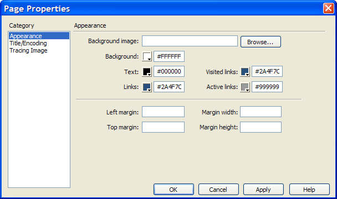
Task: Open the Links color picker swatch
Action: [147, 87]
